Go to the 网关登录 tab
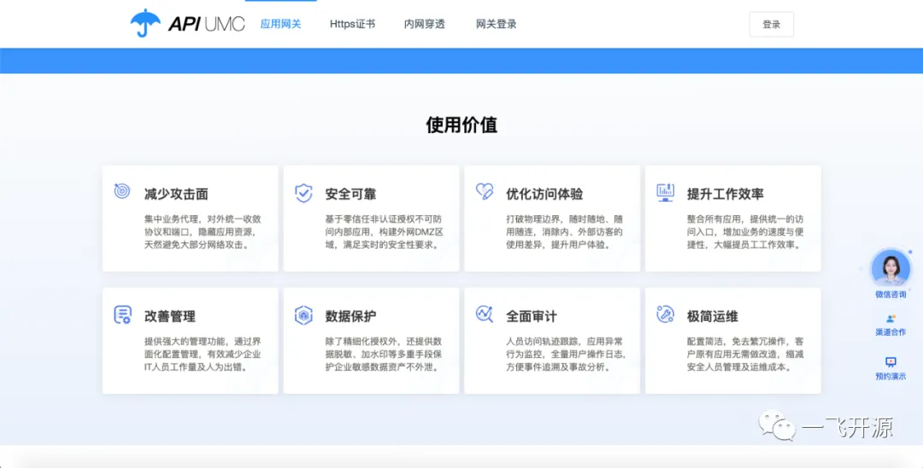This screenshot has width=923, height=468. pos(497,24)
